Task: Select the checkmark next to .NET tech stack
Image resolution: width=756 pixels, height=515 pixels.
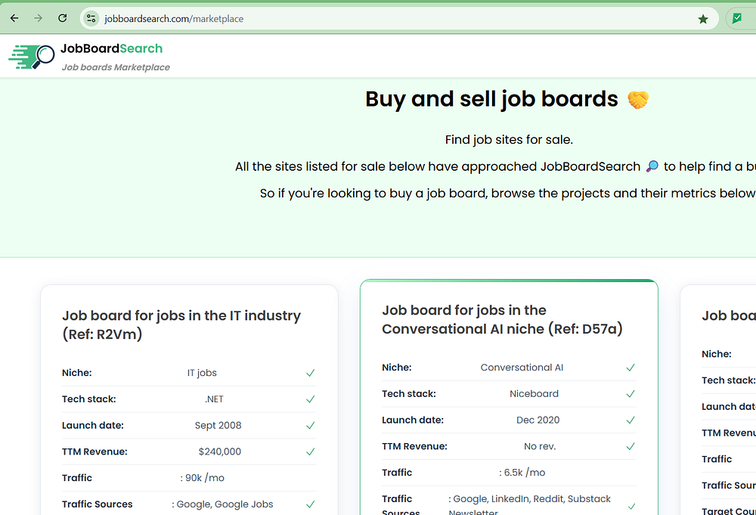Action: click(311, 399)
